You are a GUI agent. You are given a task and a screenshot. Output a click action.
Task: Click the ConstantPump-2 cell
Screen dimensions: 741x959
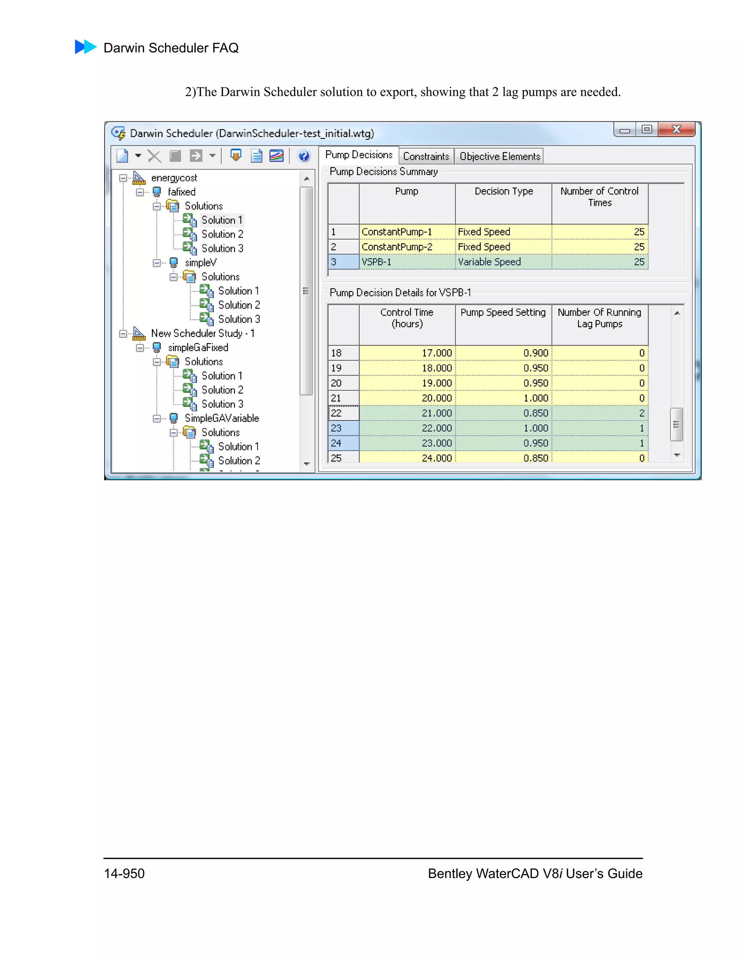tap(407, 247)
